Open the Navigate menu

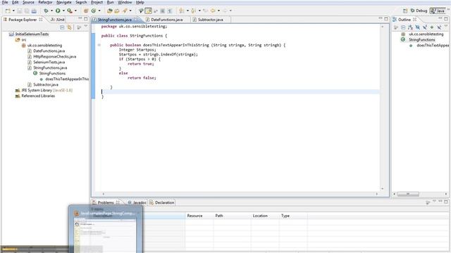coord(64,2)
